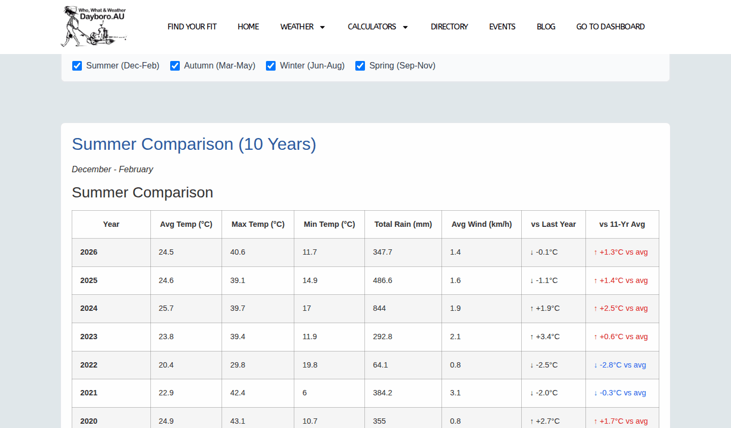The image size is (731, 428).
Task: Click the +3.4°C vs last year value
Action: click(x=545, y=337)
